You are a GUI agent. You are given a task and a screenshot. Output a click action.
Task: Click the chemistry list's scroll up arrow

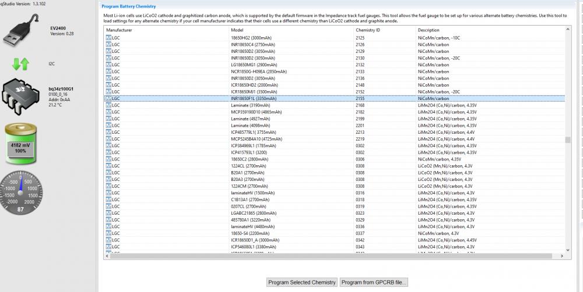pyautogui.click(x=568, y=29)
